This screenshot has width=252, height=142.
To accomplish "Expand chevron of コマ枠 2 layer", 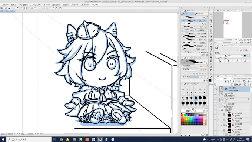I will click(222, 120).
